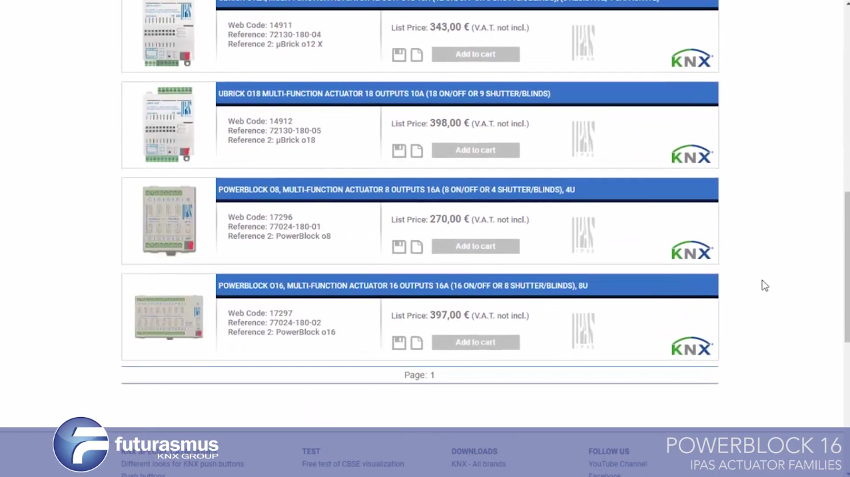The image size is (850, 477).
Task: Click the floppy disk icon for PowerBlock O16
Action: pyautogui.click(x=398, y=343)
